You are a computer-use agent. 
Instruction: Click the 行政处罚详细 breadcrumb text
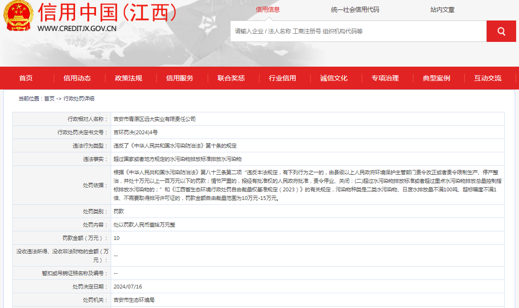[79, 99]
